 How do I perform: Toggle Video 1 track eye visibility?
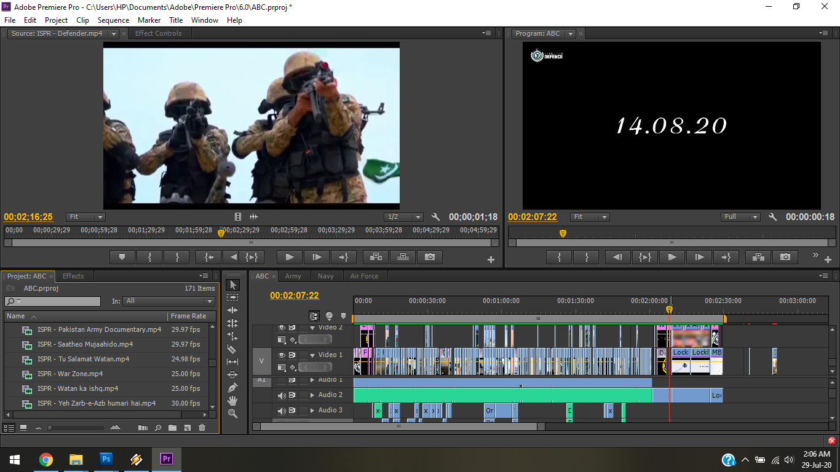[282, 355]
